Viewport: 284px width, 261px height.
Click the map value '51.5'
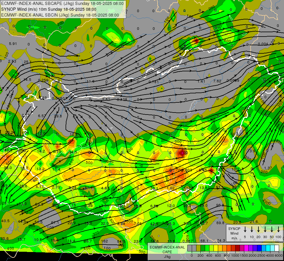point(38,222)
